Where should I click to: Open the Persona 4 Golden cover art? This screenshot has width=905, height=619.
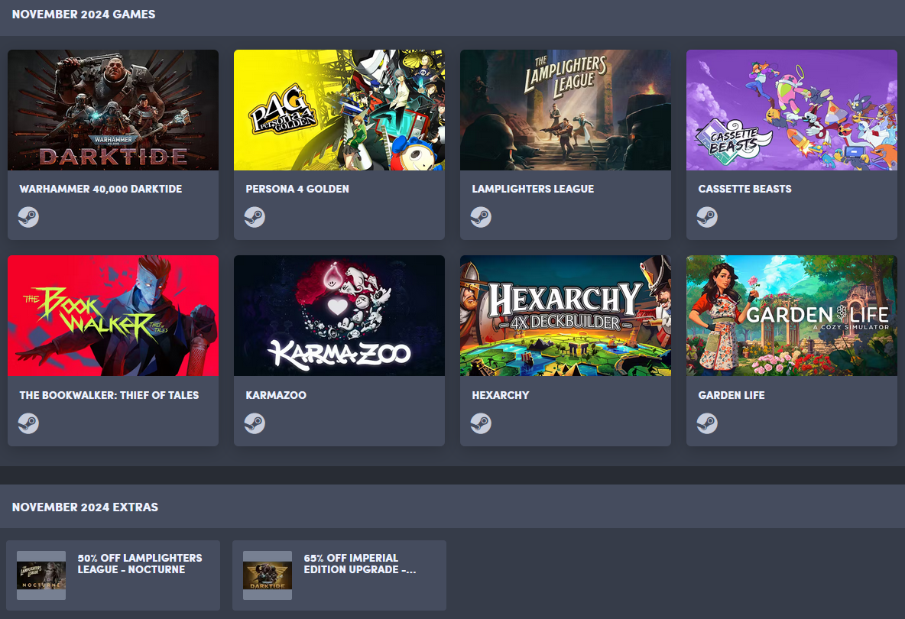[339, 109]
